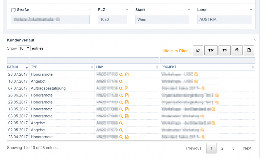The width and height of the screenshot is (263, 158).
Task: Go to page 2 of entries
Action: (x=222, y=148)
